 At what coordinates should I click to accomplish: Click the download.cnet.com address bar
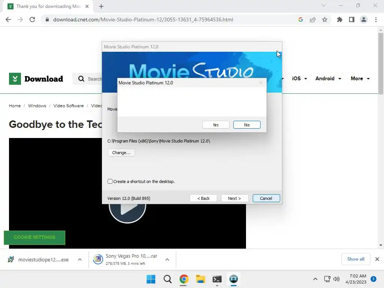point(143,19)
